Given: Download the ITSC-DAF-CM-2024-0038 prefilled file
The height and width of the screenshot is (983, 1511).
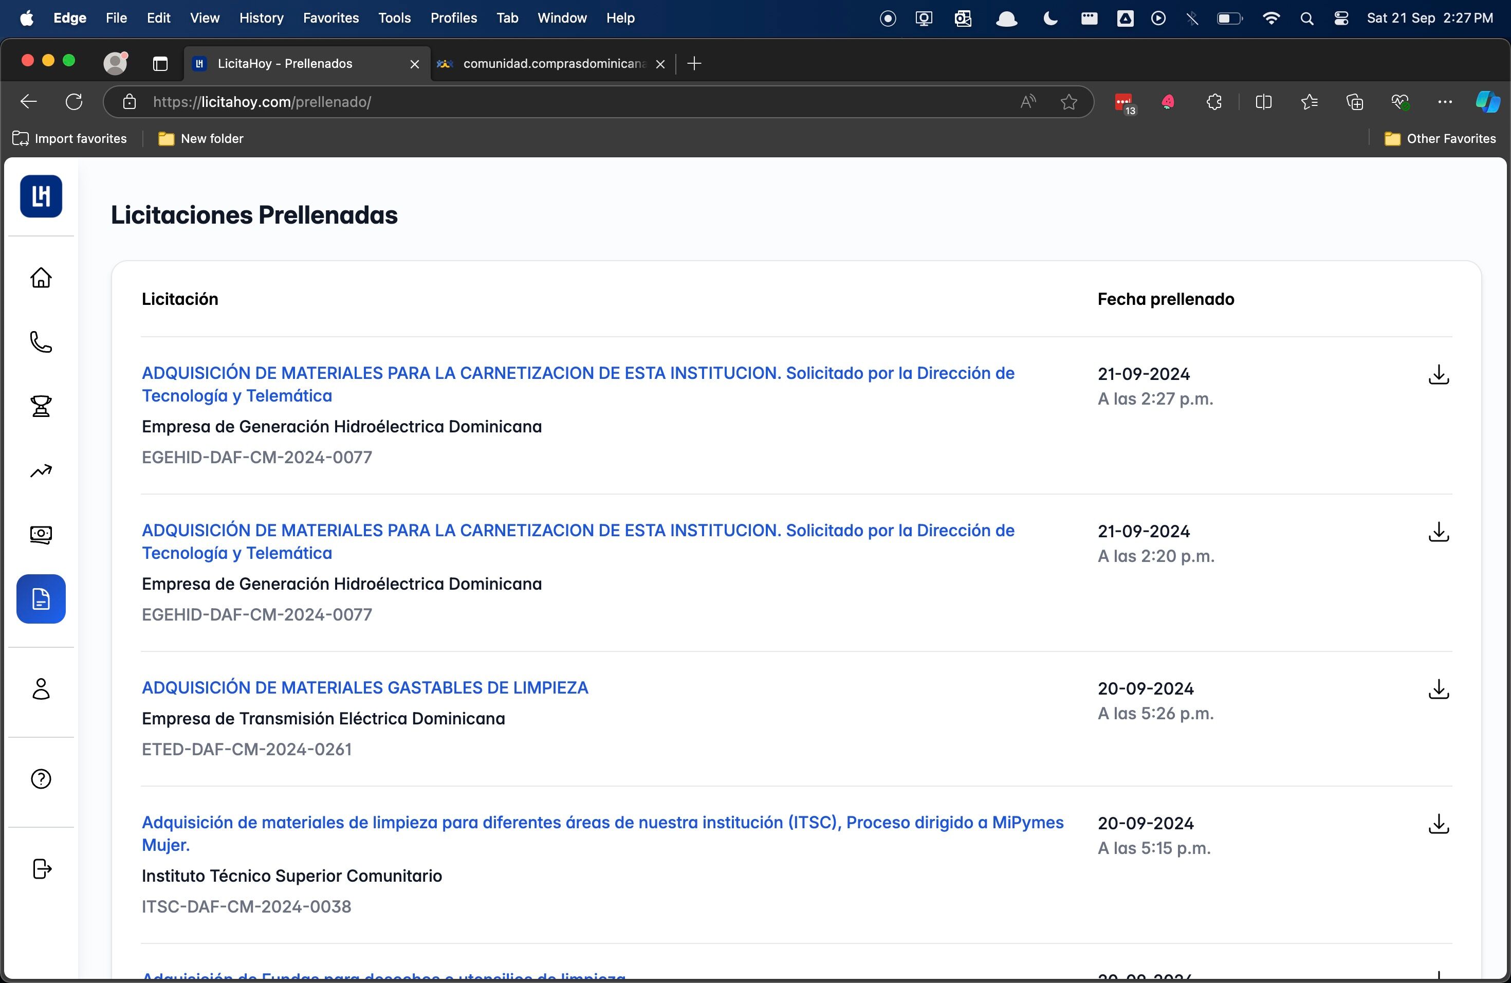Looking at the screenshot, I should click(x=1439, y=824).
